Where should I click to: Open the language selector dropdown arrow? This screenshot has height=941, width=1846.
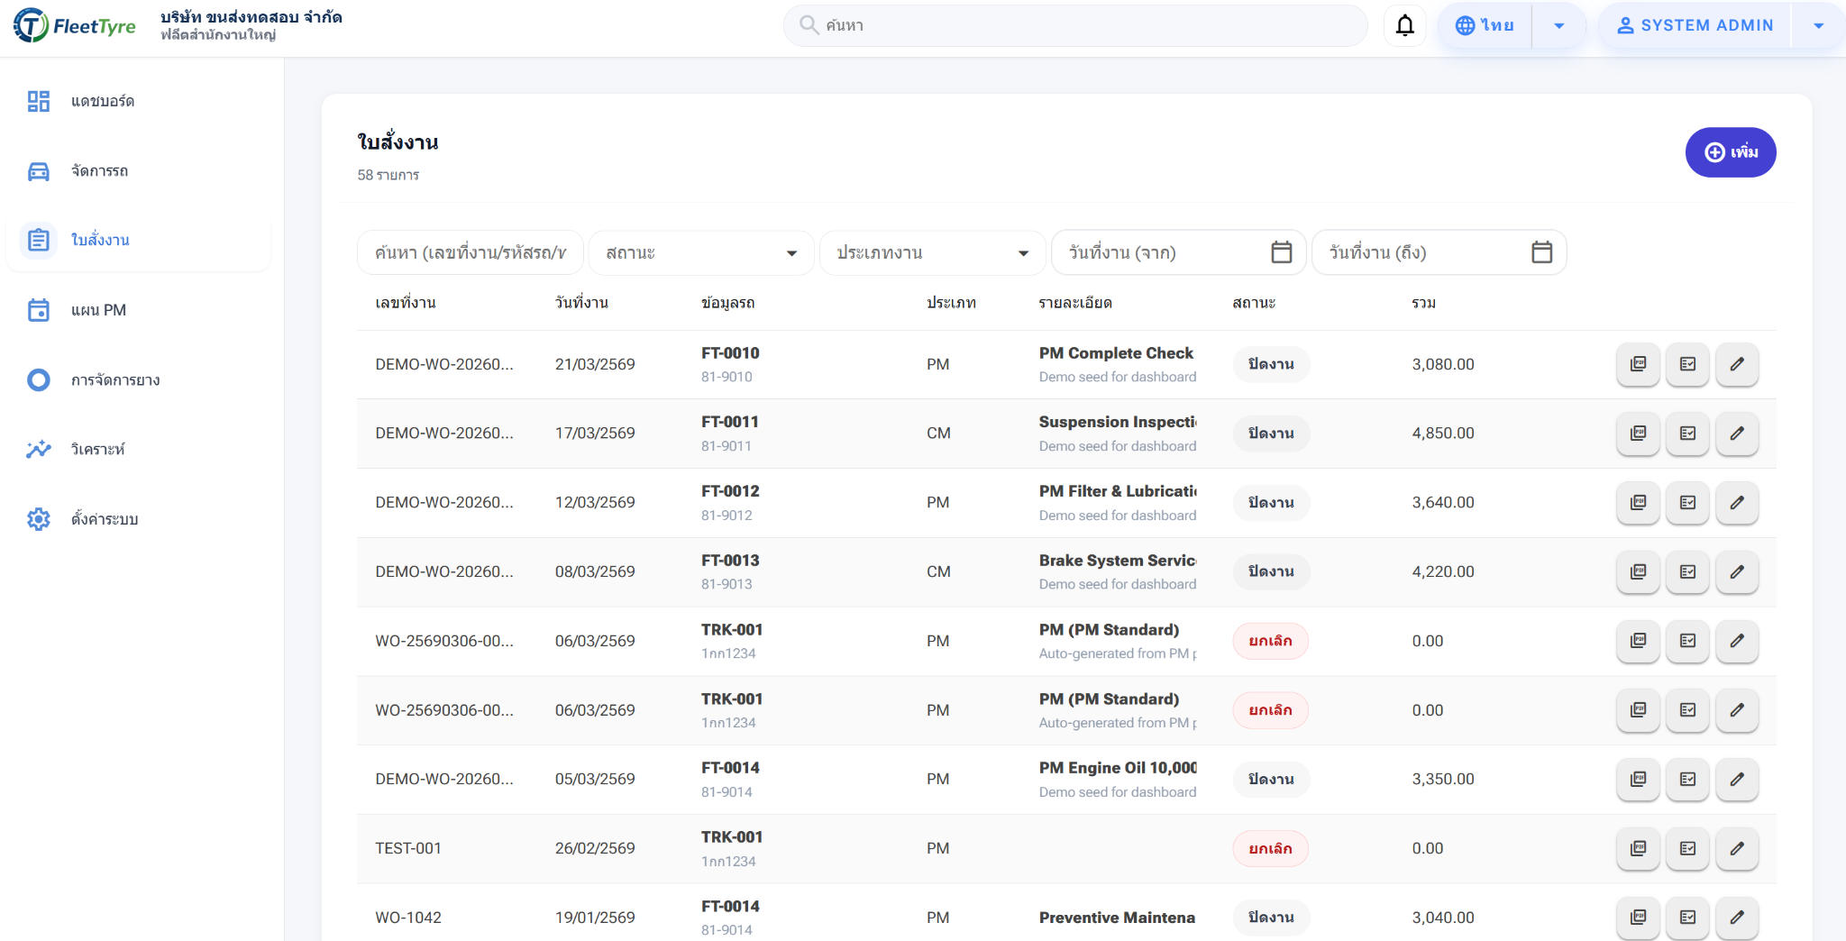click(x=1558, y=25)
